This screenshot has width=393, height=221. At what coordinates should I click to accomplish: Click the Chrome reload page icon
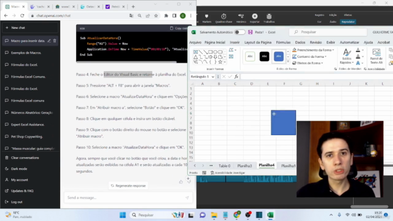click(x=22, y=15)
